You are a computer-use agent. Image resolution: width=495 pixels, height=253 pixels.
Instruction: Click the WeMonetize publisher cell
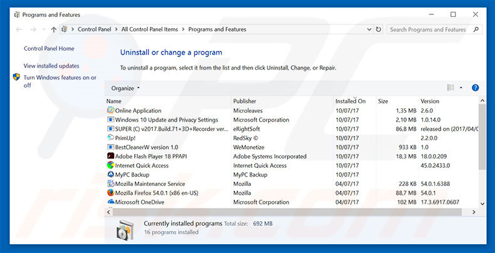pyautogui.click(x=249, y=147)
